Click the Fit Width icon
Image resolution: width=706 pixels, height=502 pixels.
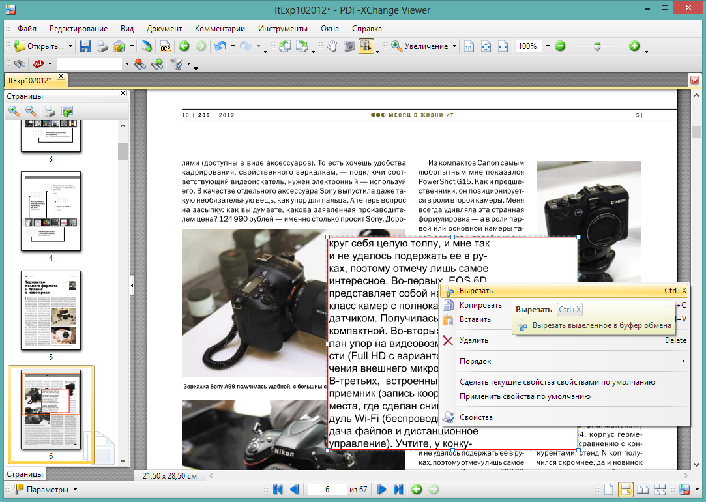pyautogui.click(x=503, y=46)
